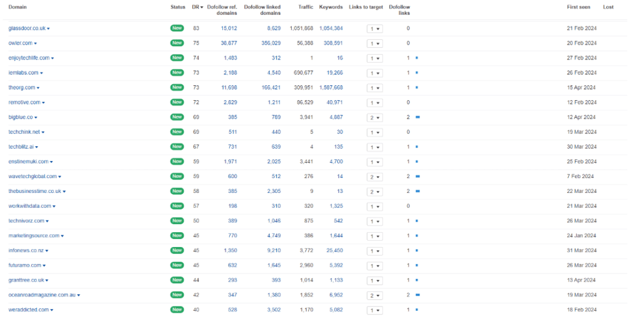The height and width of the screenshot is (317, 629).
Task: Open dropdown arrow next to marketingsource.com
Action: pos(62,237)
